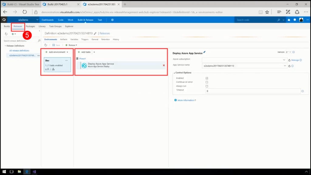This screenshot has height=175, width=311.
Task: Click the search magnifier in Search code box
Action: 279,20
